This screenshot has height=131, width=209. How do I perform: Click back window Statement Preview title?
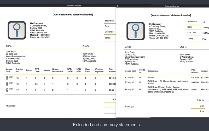74,6
